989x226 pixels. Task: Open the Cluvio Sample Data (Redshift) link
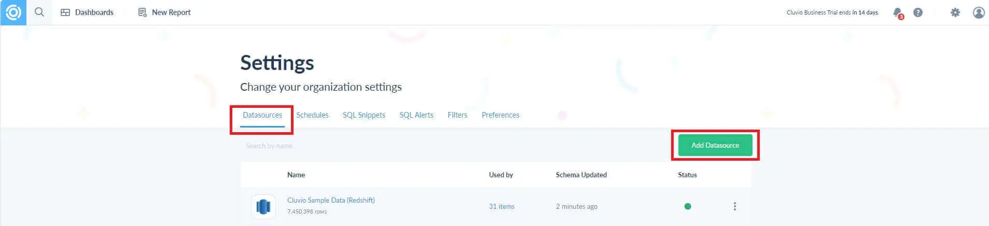[331, 200]
